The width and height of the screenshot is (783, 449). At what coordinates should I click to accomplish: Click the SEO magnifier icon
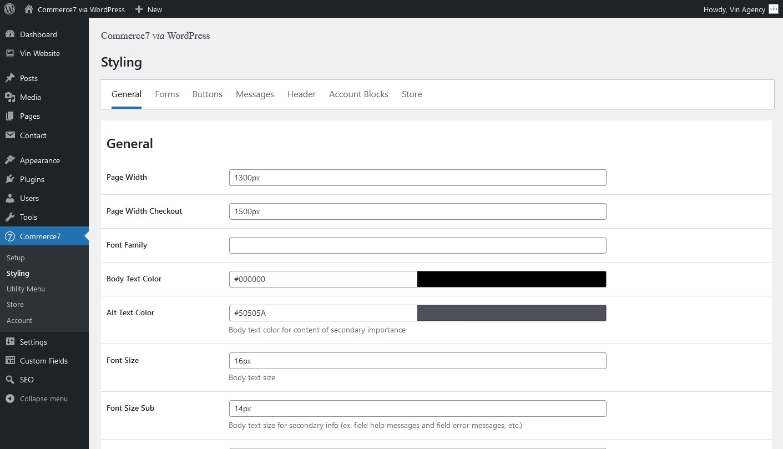(10, 380)
